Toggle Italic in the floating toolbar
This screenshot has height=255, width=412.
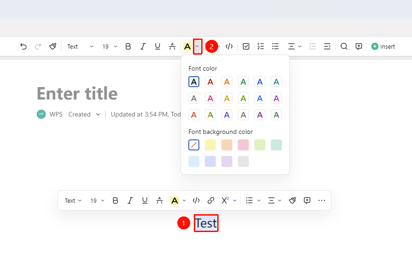pos(130,200)
